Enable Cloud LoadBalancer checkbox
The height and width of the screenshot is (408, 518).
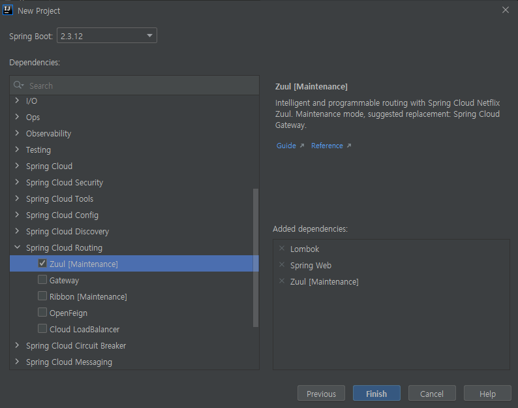click(x=42, y=328)
